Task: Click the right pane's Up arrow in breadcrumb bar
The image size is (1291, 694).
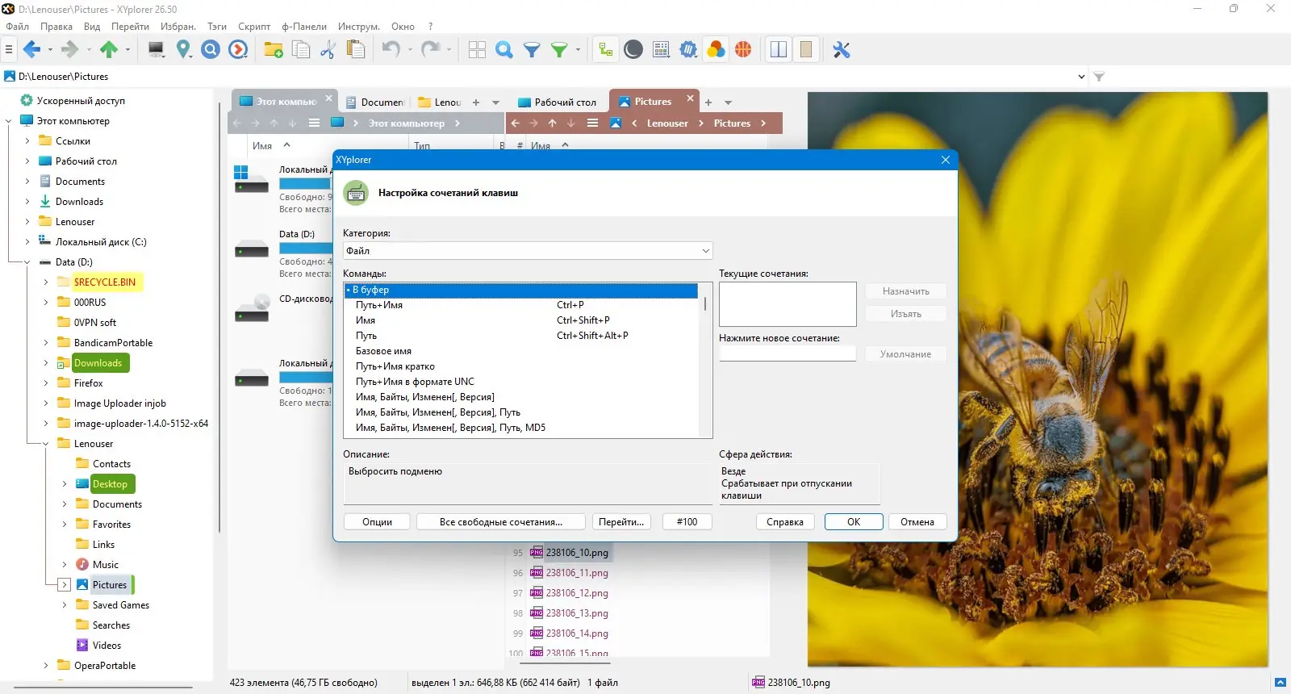Action: click(x=553, y=123)
